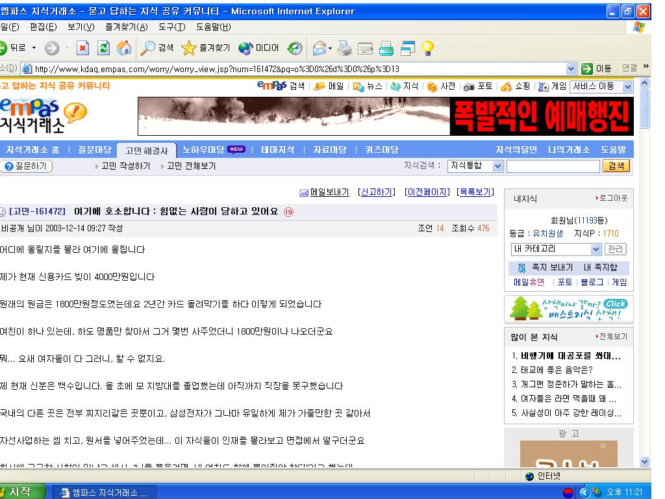
Task: Switch to the 테마지식 tab
Action: coord(277,150)
